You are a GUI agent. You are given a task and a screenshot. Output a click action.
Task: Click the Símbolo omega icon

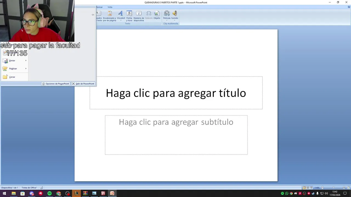[149, 13]
